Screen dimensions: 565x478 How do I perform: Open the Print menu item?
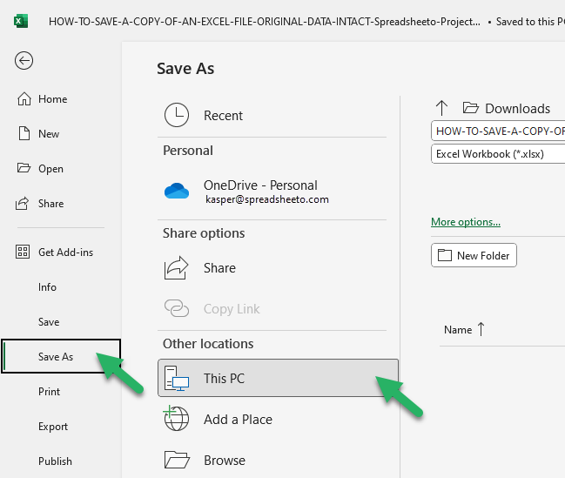(x=49, y=392)
